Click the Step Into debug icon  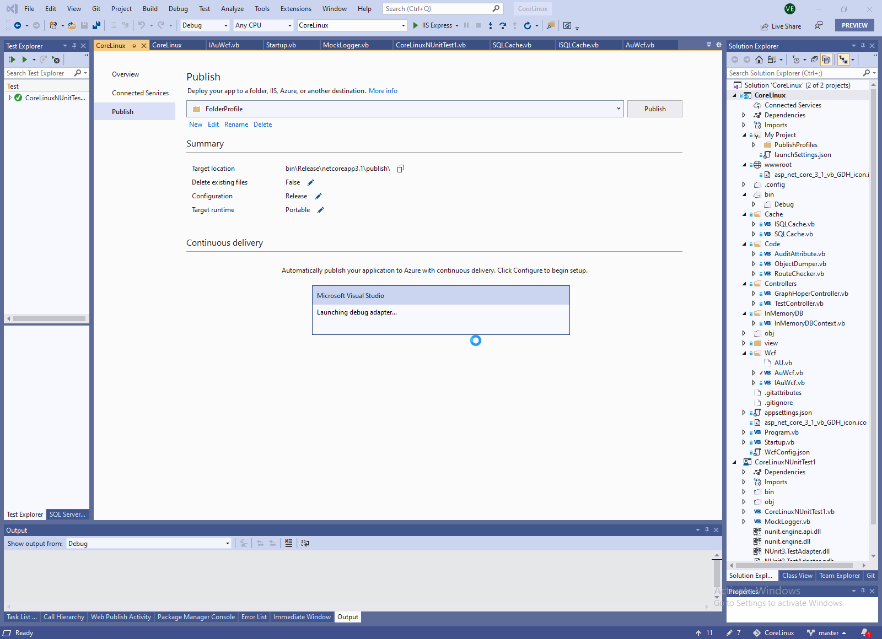click(491, 25)
